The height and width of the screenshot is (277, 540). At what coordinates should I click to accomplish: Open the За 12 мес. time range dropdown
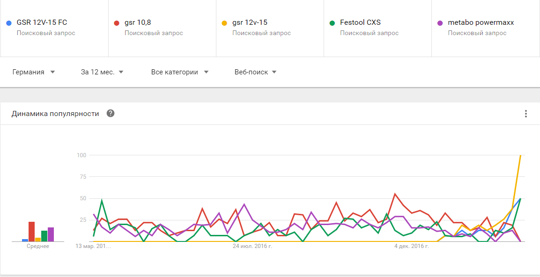[102, 72]
